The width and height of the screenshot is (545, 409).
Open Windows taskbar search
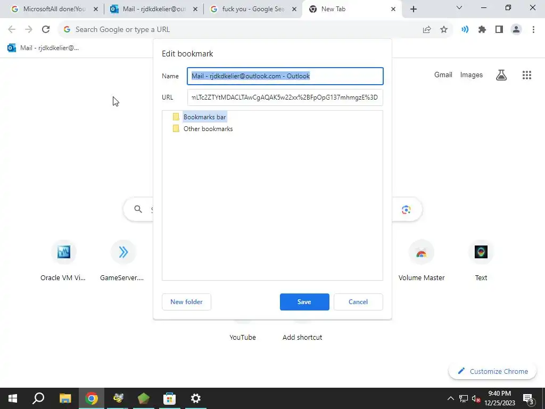click(x=38, y=398)
